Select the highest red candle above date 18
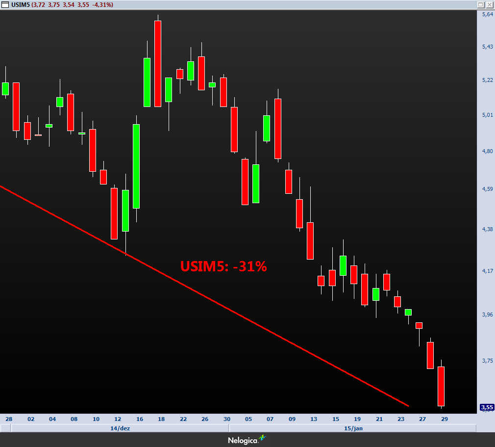Image resolution: width=495 pixels, height=447 pixels. (158, 64)
